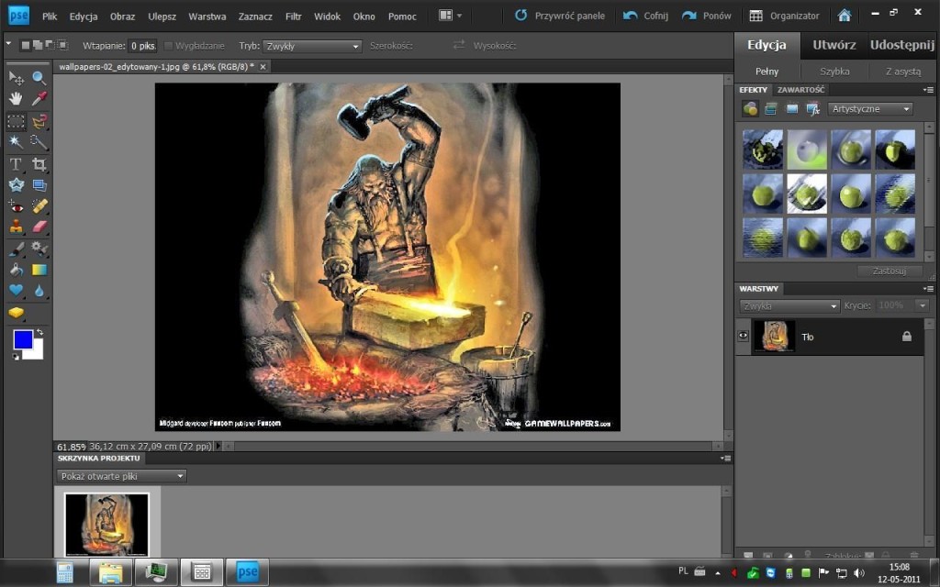Screen dimensions: 940x587
Task: Click the Organizator button
Action: point(785,16)
